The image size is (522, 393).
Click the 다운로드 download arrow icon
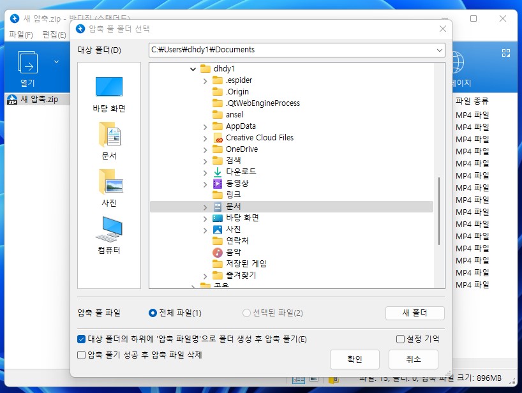coord(218,172)
